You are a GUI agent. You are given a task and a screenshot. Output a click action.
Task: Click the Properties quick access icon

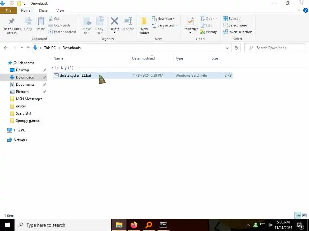[x=12, y=4]
